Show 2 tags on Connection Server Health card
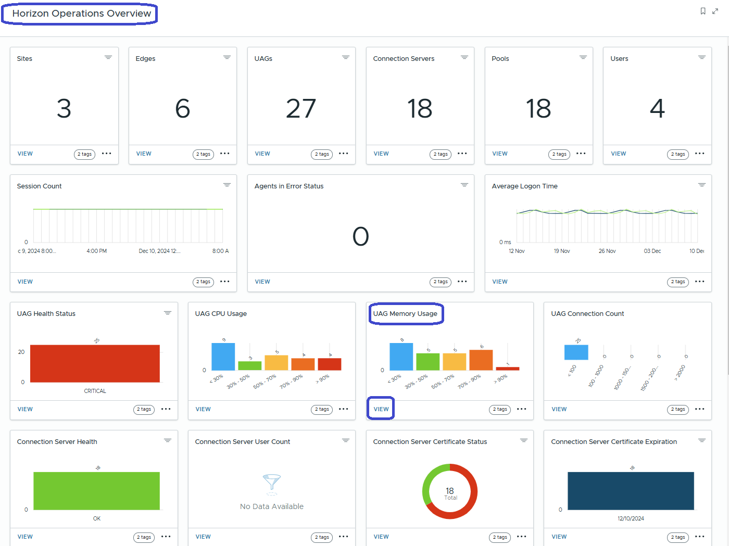729x546 pixels. pyautogui.click(x=144, y=537)
